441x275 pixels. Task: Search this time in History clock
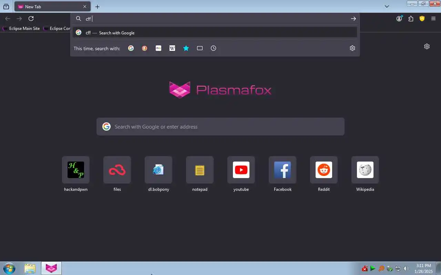coord(214,48)
